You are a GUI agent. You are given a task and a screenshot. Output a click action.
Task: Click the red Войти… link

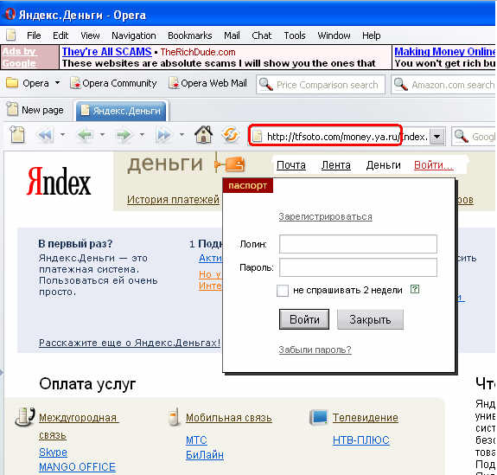pyautogui.click(x=434, y=165)
